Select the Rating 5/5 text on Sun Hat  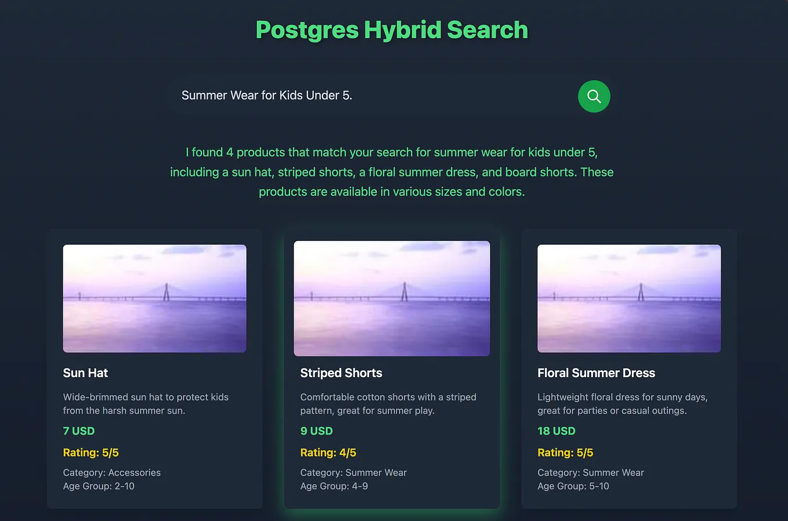91,453
